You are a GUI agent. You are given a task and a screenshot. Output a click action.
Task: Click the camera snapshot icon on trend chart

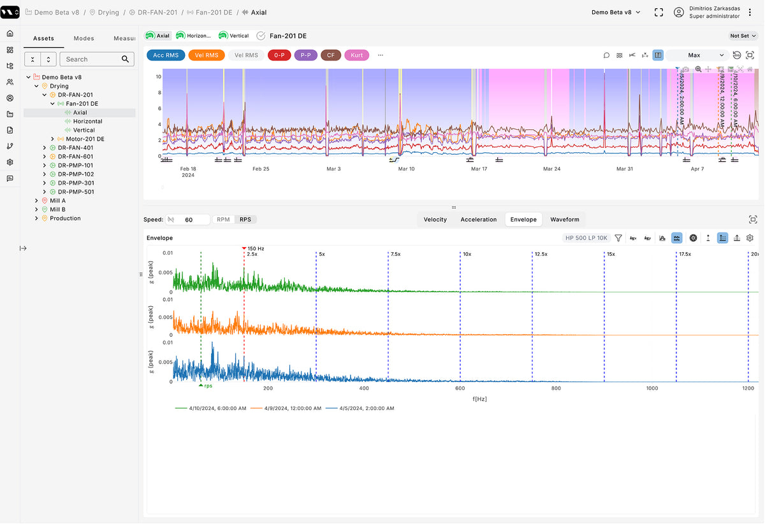pyautogui.click(x=685, y=69)
